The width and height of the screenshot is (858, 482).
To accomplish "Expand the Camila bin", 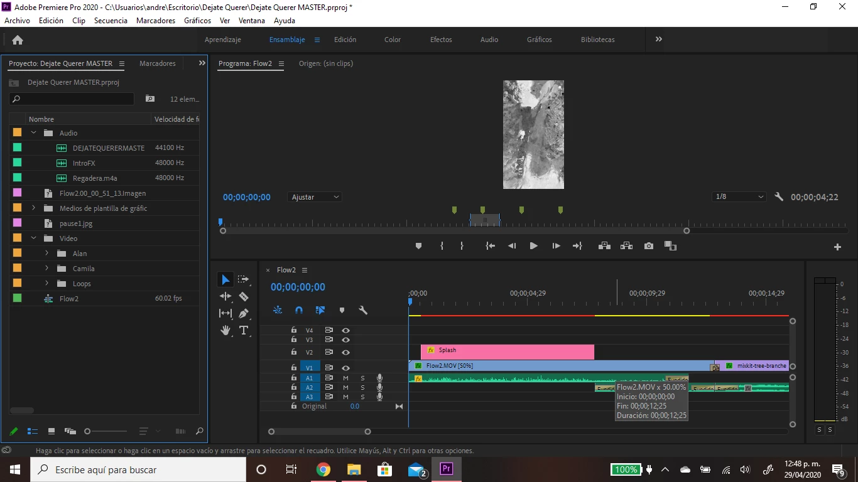I will click(46, 268).
